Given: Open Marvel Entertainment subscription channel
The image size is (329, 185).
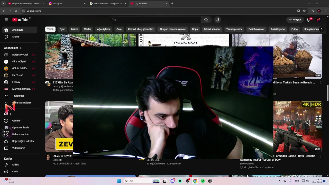Looking at the screenshot, I should pyautogui.click(x=20, y=89).
